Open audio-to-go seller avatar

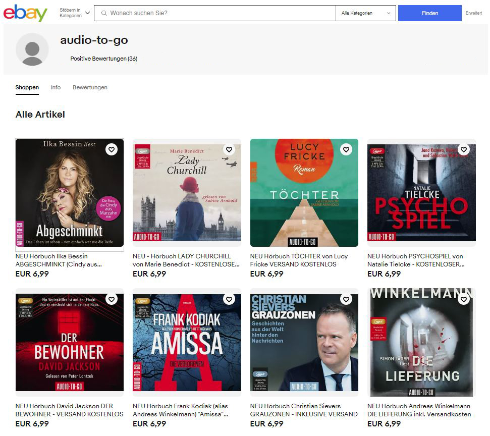(32, 49)
